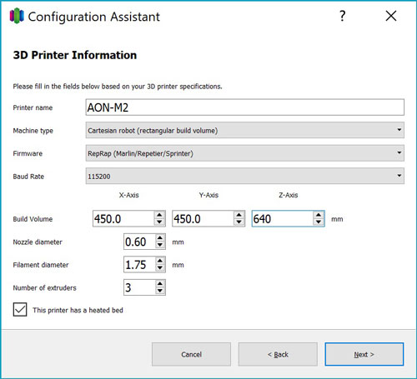Expand the Firmware dropdown list
417x379 pixels.
245,153
